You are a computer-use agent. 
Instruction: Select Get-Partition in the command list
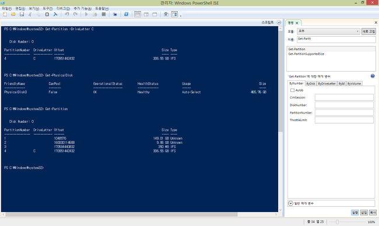pyautogui.click(x=331, y=49)
